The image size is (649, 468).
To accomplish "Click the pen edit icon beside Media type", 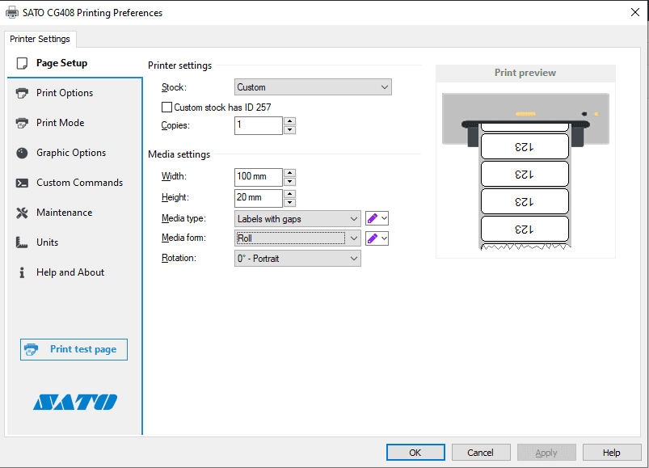I will click(x=371, y=218).
